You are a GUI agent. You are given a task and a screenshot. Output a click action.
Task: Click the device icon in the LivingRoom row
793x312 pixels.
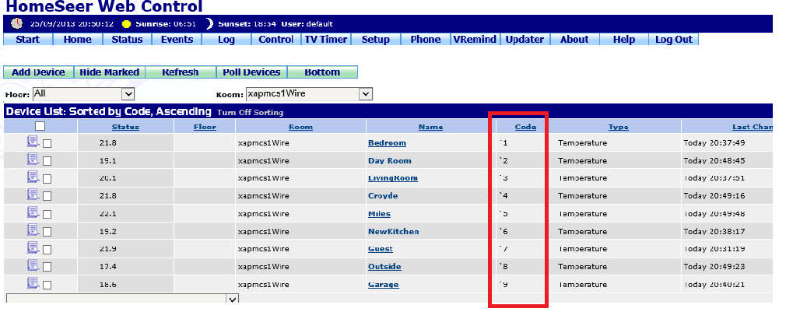(33, 177)
